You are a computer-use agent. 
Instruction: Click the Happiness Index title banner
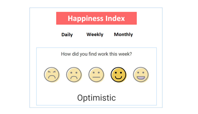click(x=96, y=18)
